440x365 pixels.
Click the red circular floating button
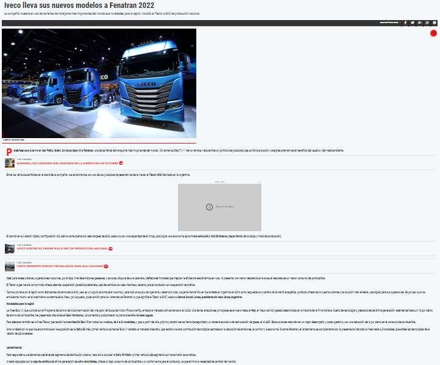433,33
